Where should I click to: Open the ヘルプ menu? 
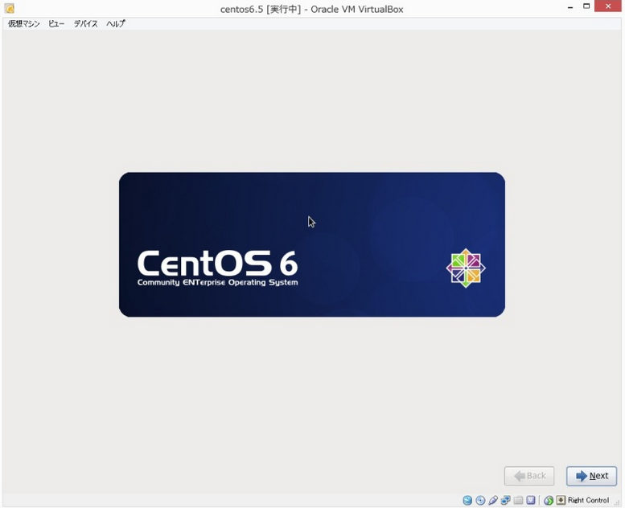click(116, 24)
